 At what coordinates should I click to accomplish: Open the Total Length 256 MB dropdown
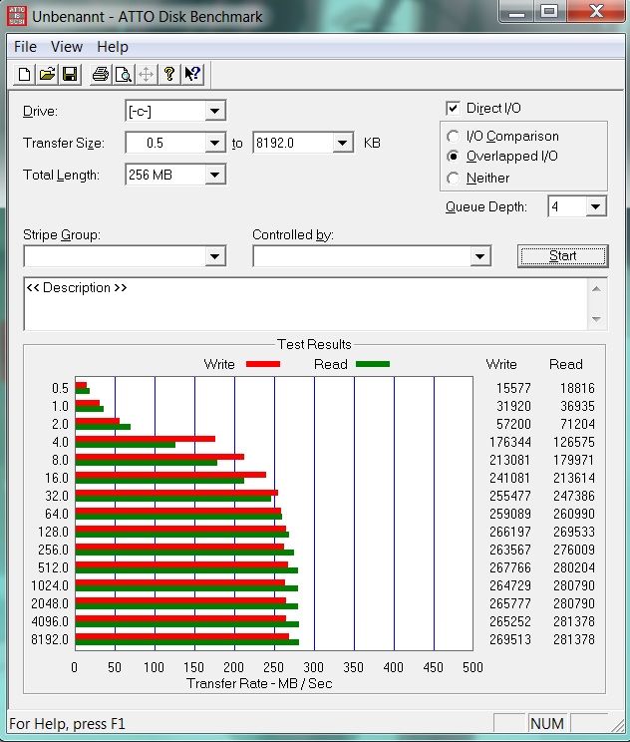point(214,175)
